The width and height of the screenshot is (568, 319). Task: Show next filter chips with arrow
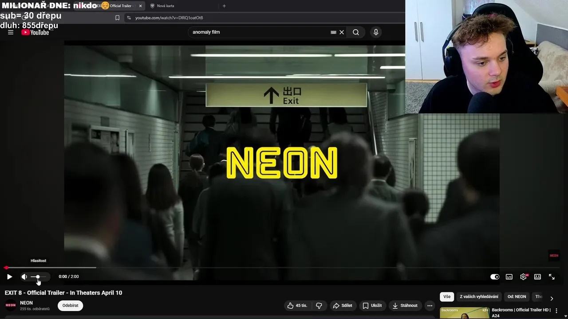tap(552, 298)
